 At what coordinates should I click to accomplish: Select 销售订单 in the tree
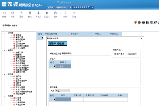click(19, 52)
